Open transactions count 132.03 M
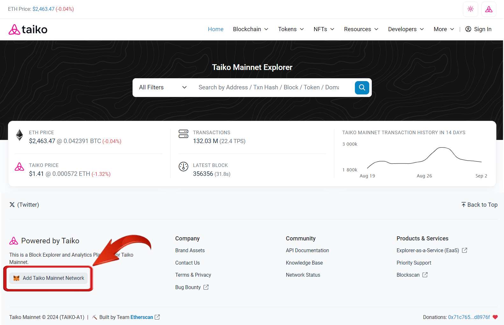Image resolution: width=504 pixels, height=325 pixels. tap(205, 141)
